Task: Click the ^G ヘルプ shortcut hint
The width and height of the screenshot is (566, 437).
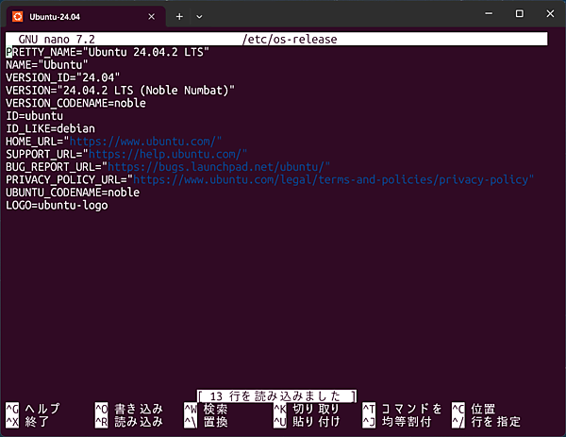Action: click(x=33, y=409)
